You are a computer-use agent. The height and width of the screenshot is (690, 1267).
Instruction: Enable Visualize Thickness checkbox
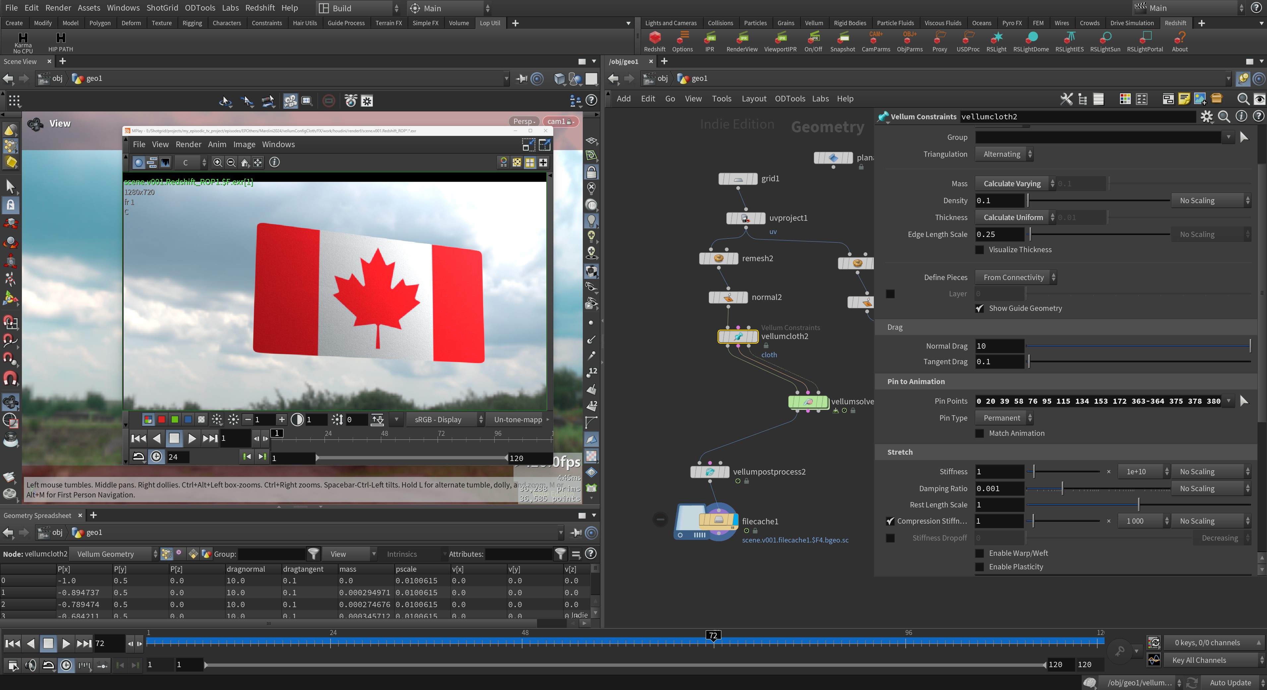click(979, 250)
